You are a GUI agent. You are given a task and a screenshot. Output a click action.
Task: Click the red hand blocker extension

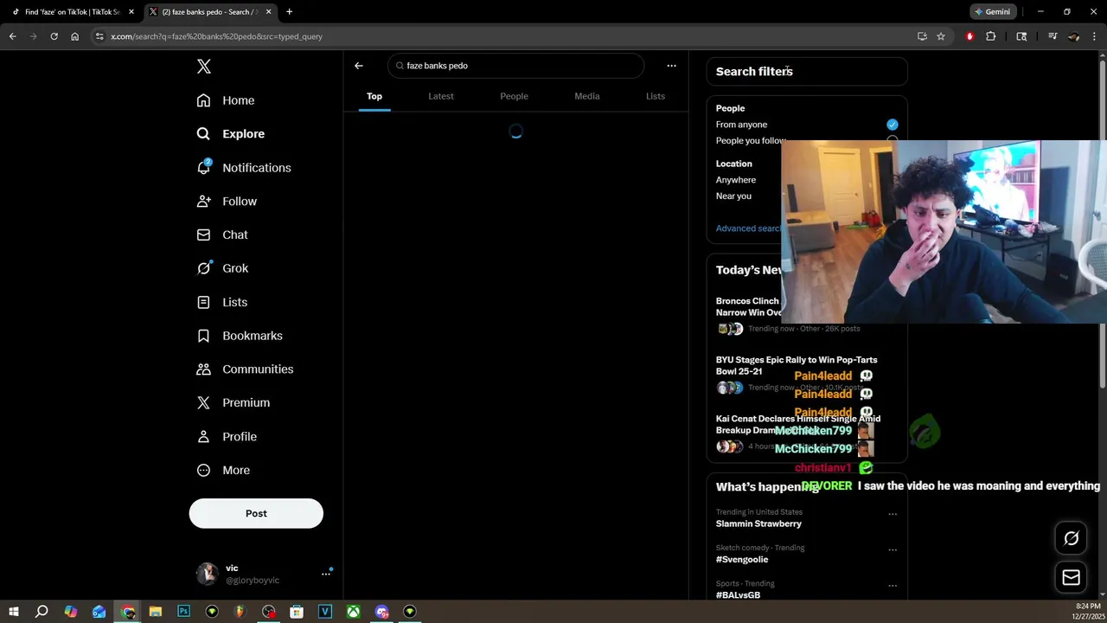pyautogui.click(x=969, y=36)
